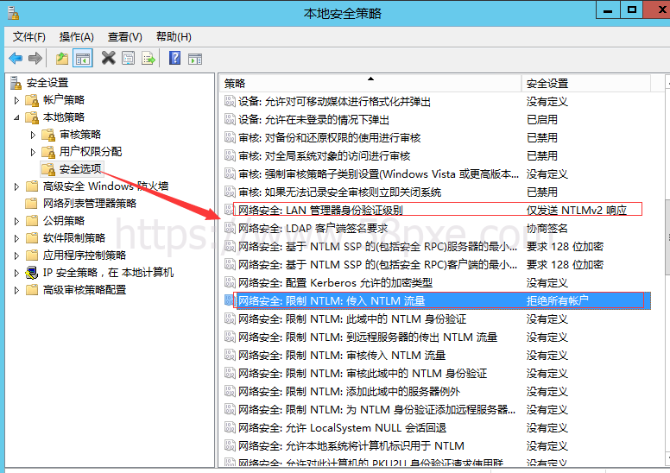Select policy 限制 NTLM: 审核传入 NTLM 流量

pos(342,355)
